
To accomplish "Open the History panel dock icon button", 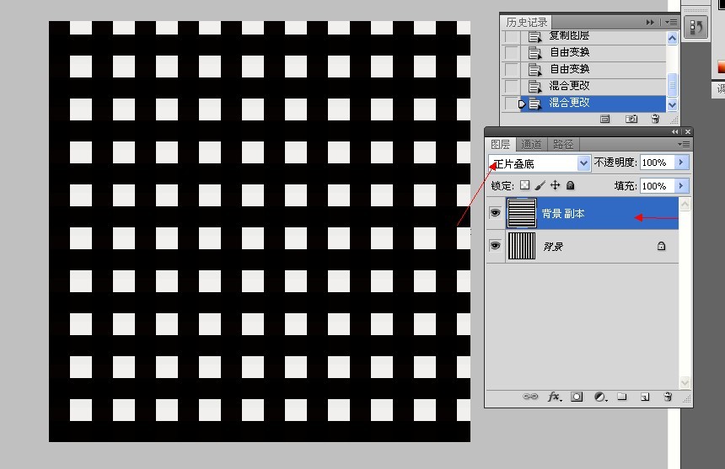I will 695,28.
